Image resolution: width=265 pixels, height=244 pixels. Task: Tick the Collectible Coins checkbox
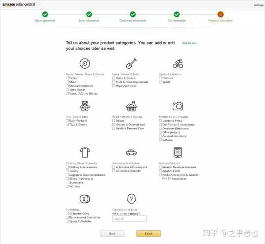tap(67, 214)
